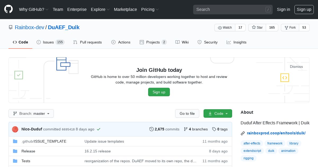Screen dimensions: 318x167
Task: Select the duik topic tag
Action: (x=271, y=151)
